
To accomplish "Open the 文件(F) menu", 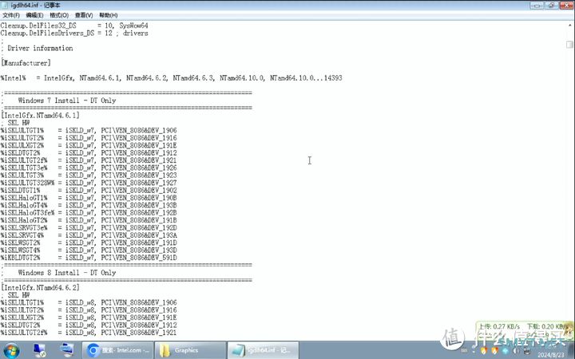I will [11, 15].
